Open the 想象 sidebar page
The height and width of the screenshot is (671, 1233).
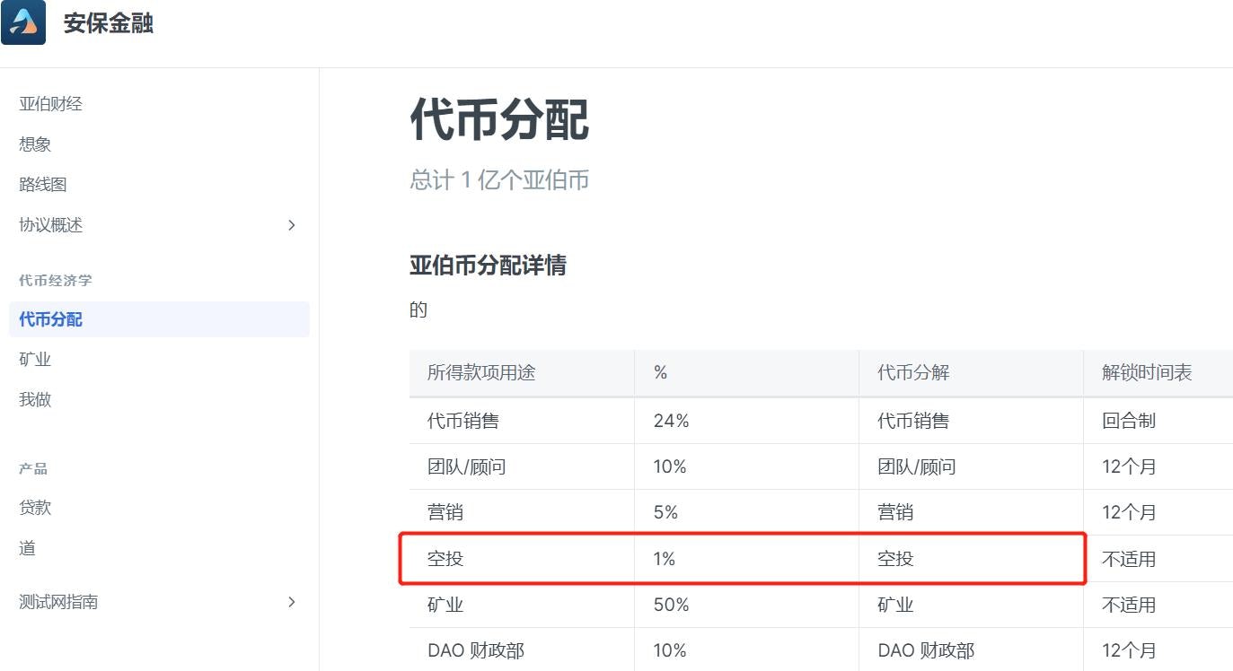[34, 144]
